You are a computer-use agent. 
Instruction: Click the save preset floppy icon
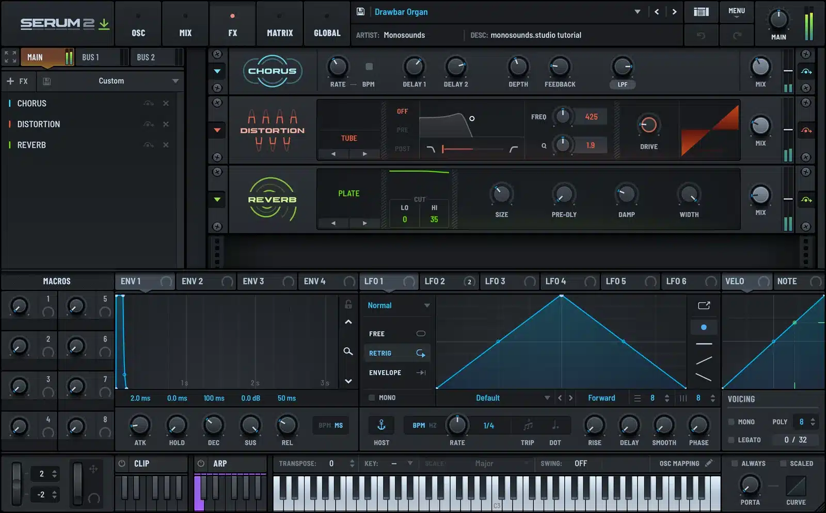361,12
